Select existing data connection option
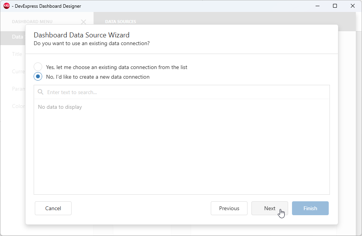362x236 pixels. coord(38,66)
